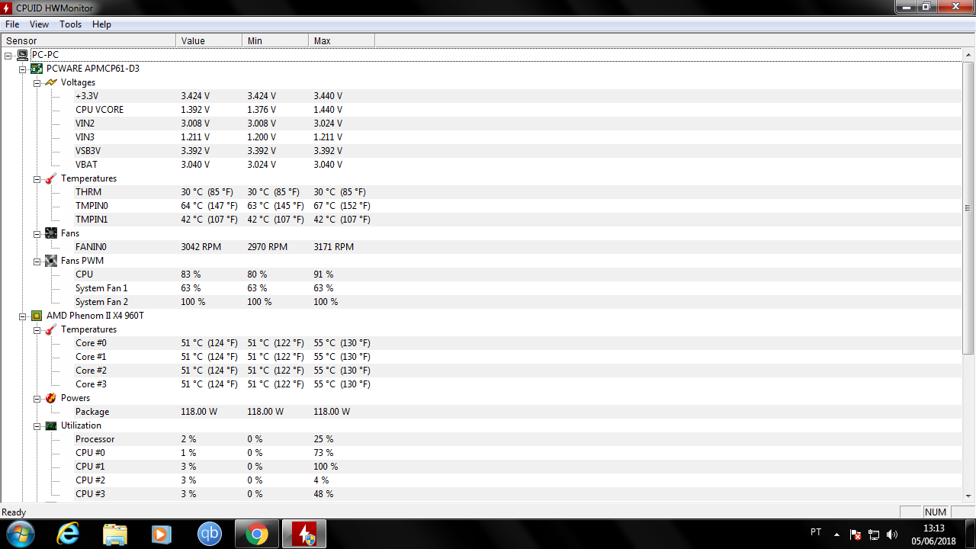This screenshot has height=549, width=976.
Task: Click the PCWARE APMCP61-D3 motherboard icon
Action: (37, 69)
